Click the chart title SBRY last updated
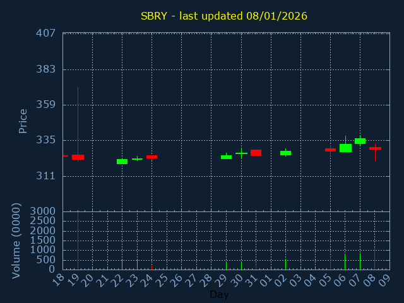Screen dimensions: 404x303 point(224,16)
